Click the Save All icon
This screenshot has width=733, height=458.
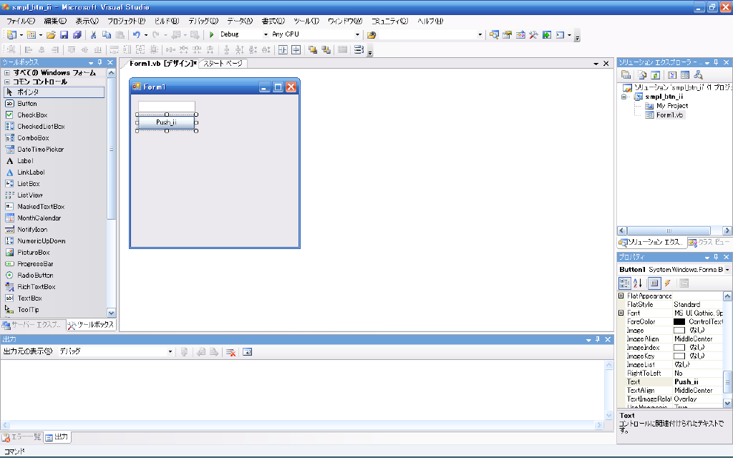coord(77,34)
